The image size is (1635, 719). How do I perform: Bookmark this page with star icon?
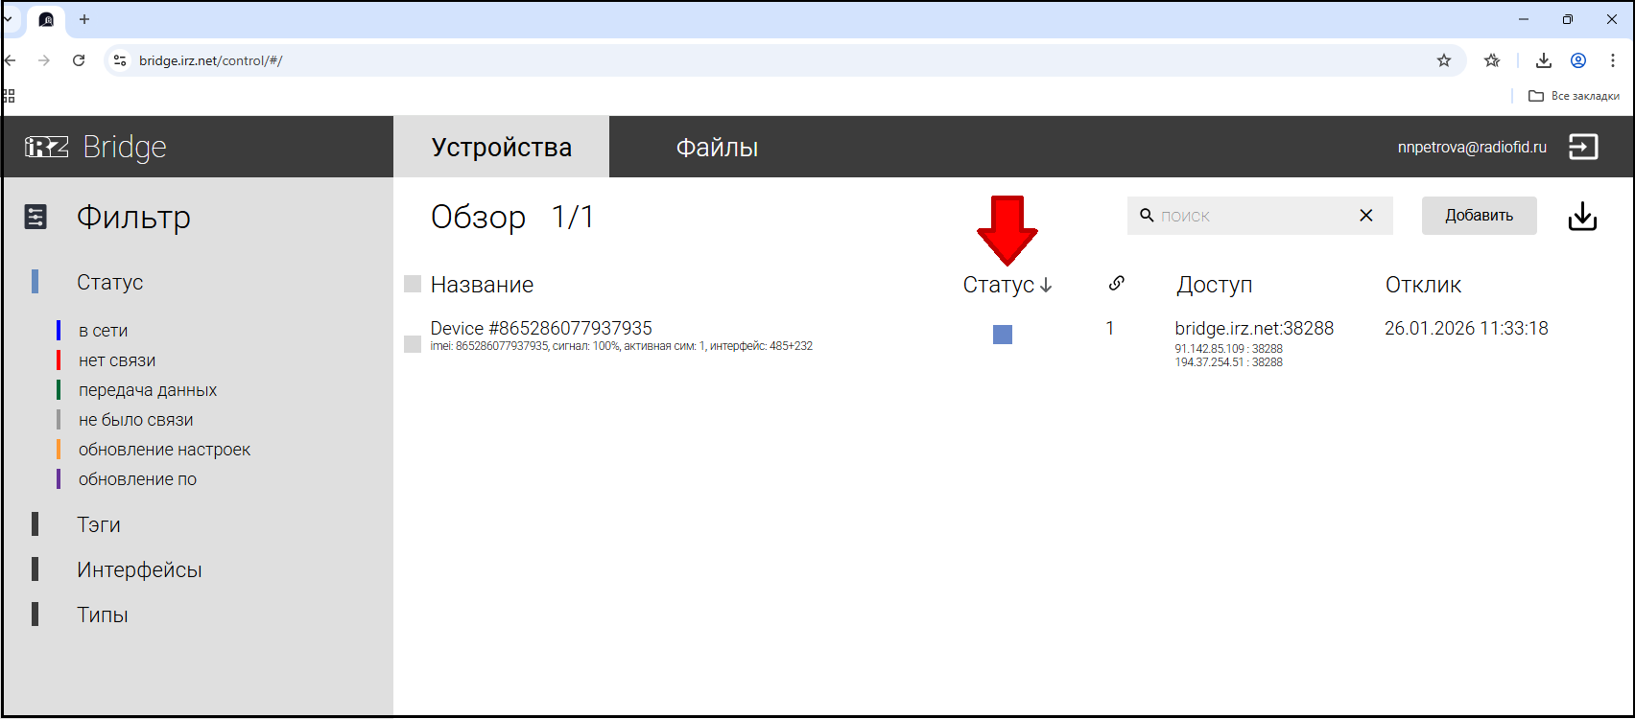[x=1443, y=60]
